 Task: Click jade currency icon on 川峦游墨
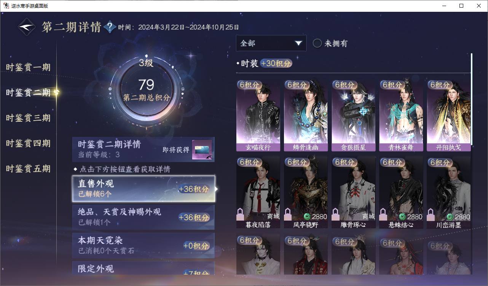[450, 217]
